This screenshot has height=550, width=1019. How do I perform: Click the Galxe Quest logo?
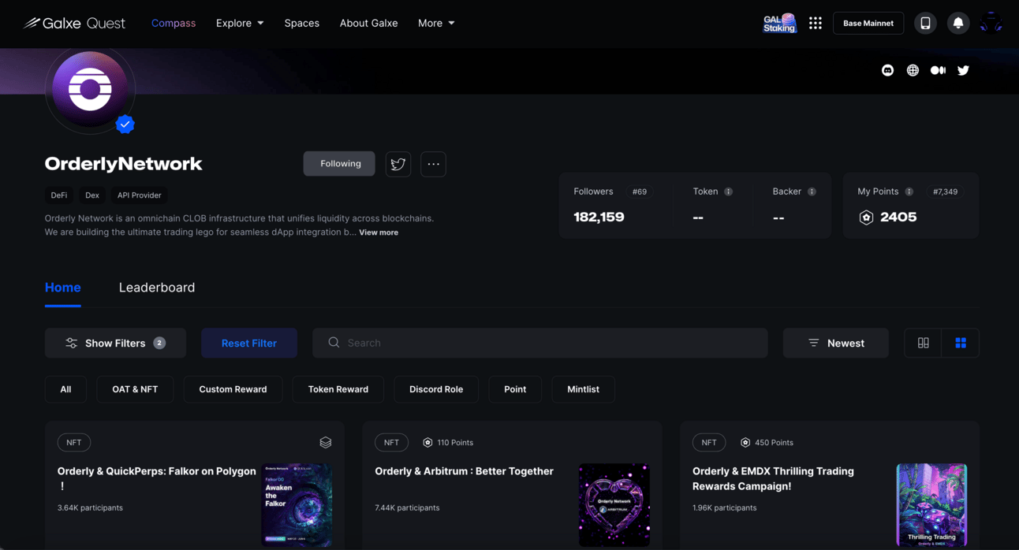click(x=74, y=23)
